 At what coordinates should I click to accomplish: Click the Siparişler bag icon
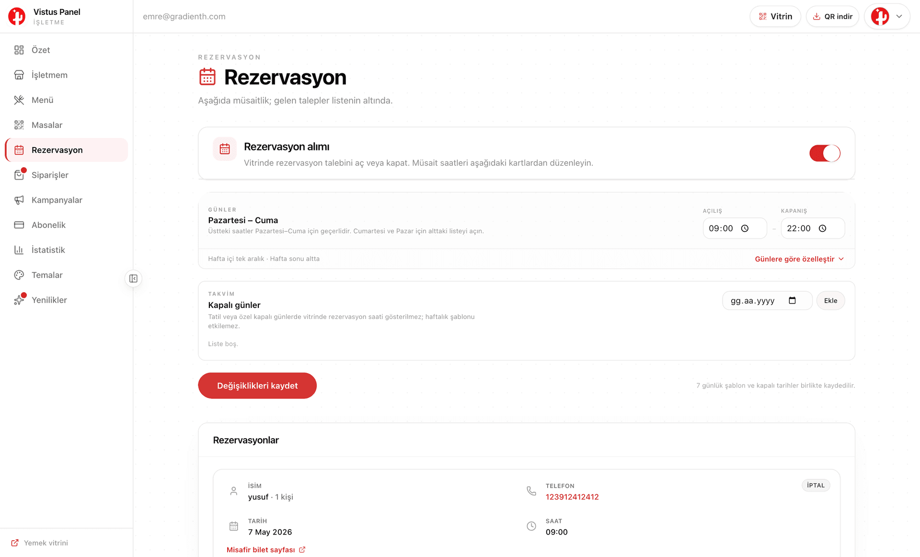[19, 175]
